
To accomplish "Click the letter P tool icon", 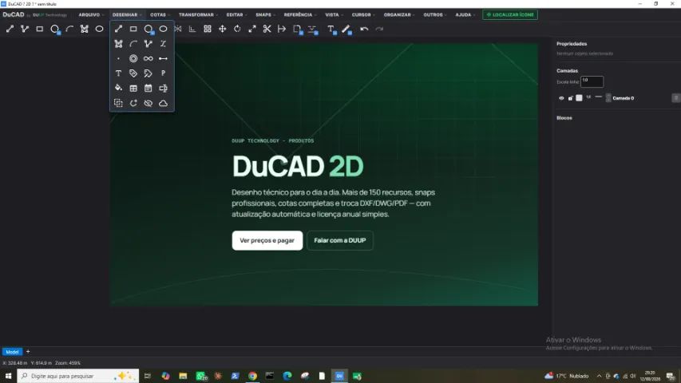I will coord(164,73).
